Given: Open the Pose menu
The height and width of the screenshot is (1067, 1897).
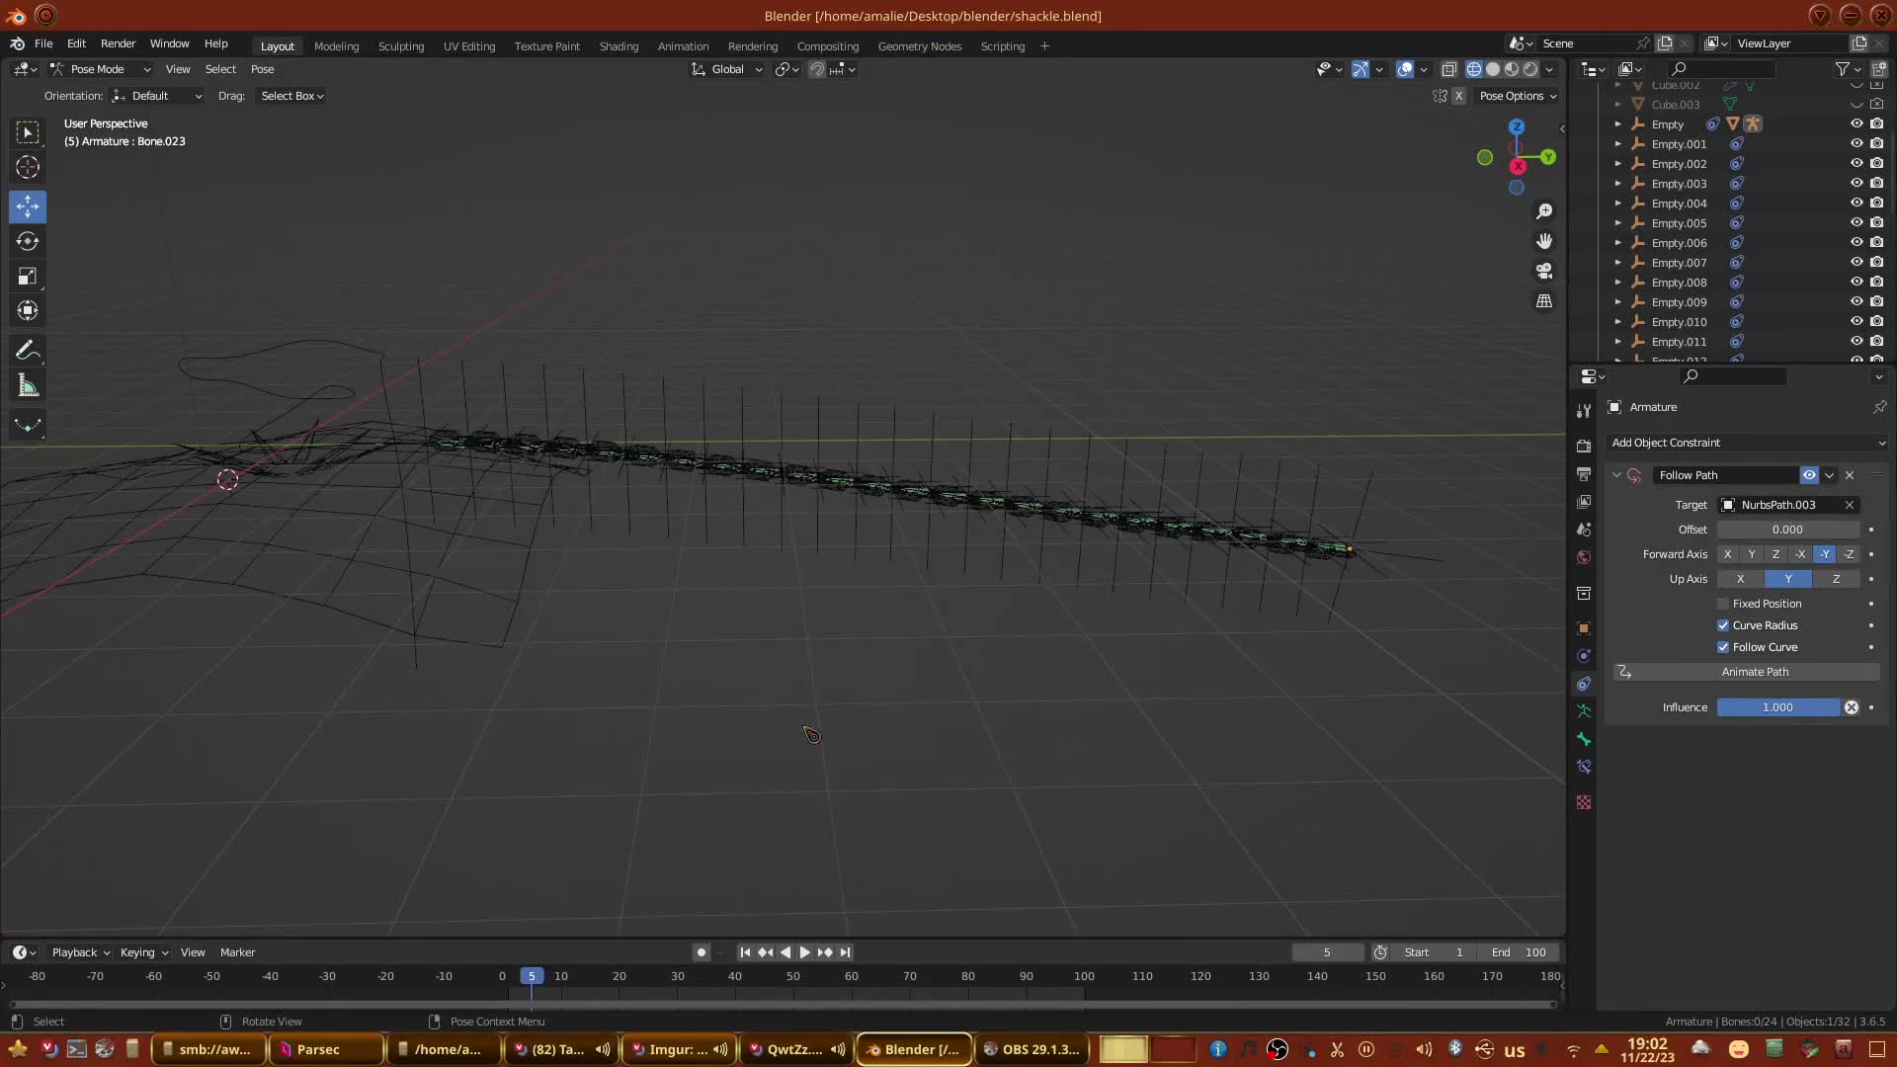Looking at the screenshot, I should (x=262, y=69).
